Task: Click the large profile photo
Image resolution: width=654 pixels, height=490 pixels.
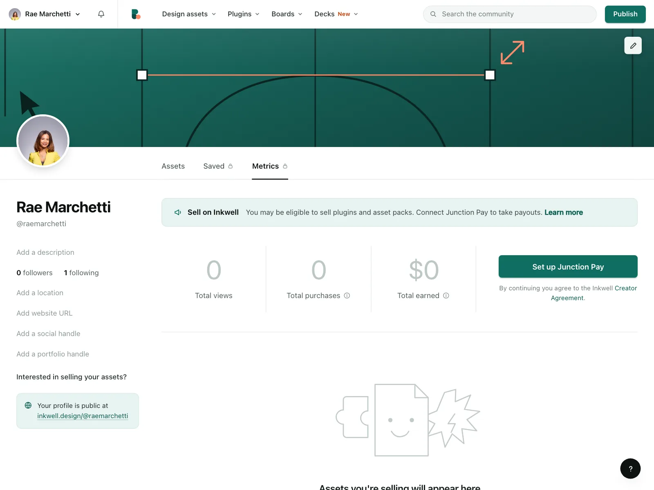Action: (x=43, y=141)
